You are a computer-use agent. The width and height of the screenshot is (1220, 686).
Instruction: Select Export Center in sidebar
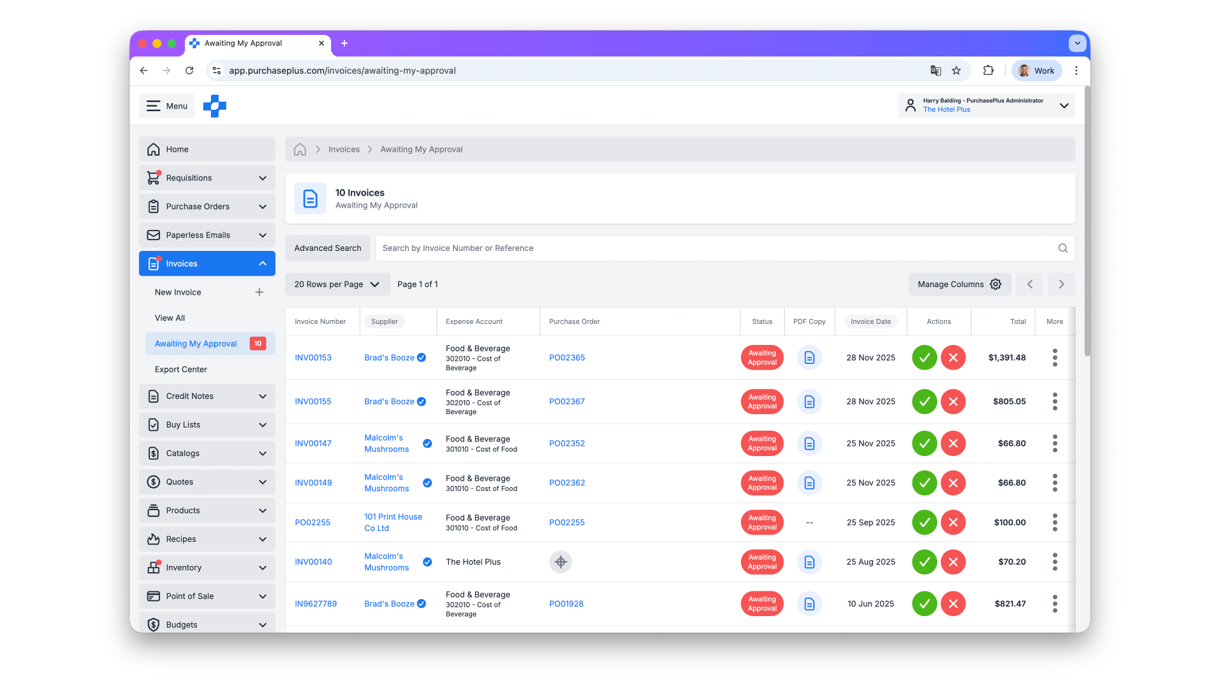coord(180,369)
